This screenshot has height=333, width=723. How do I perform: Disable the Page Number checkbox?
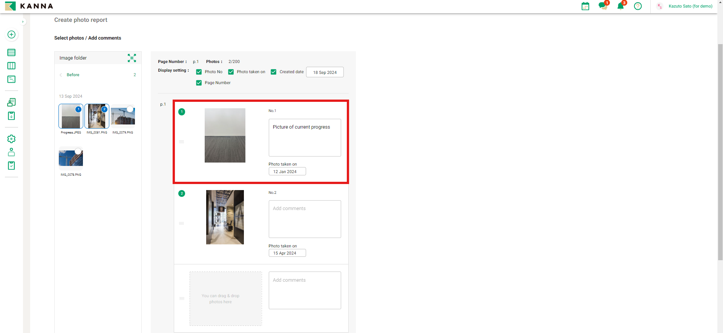pyautogui.click(x=199, y=83)
